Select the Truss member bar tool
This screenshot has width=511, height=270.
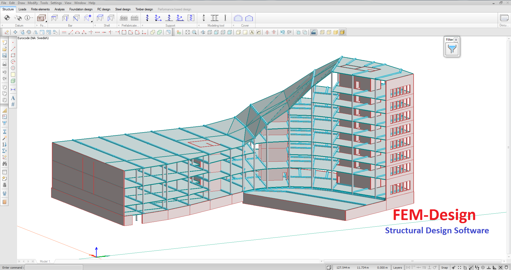76,18
